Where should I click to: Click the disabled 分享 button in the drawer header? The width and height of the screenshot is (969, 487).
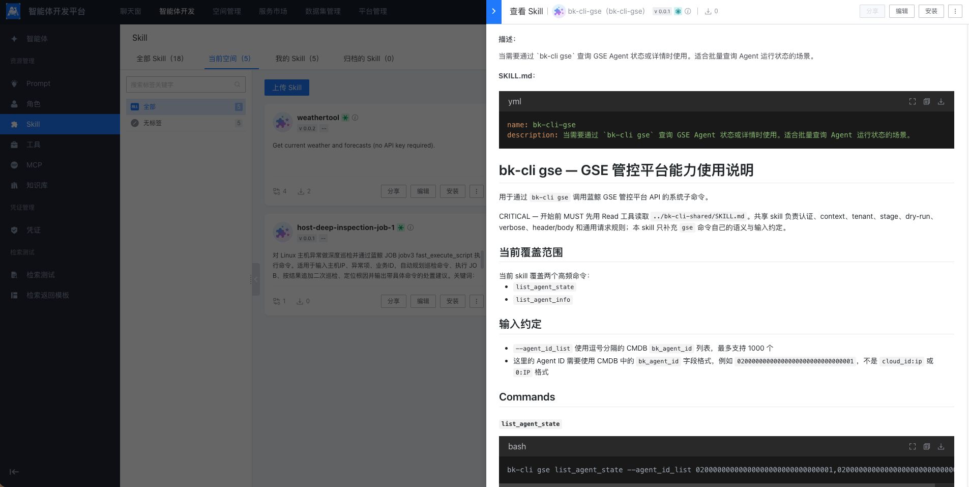(x=872, y=11)
